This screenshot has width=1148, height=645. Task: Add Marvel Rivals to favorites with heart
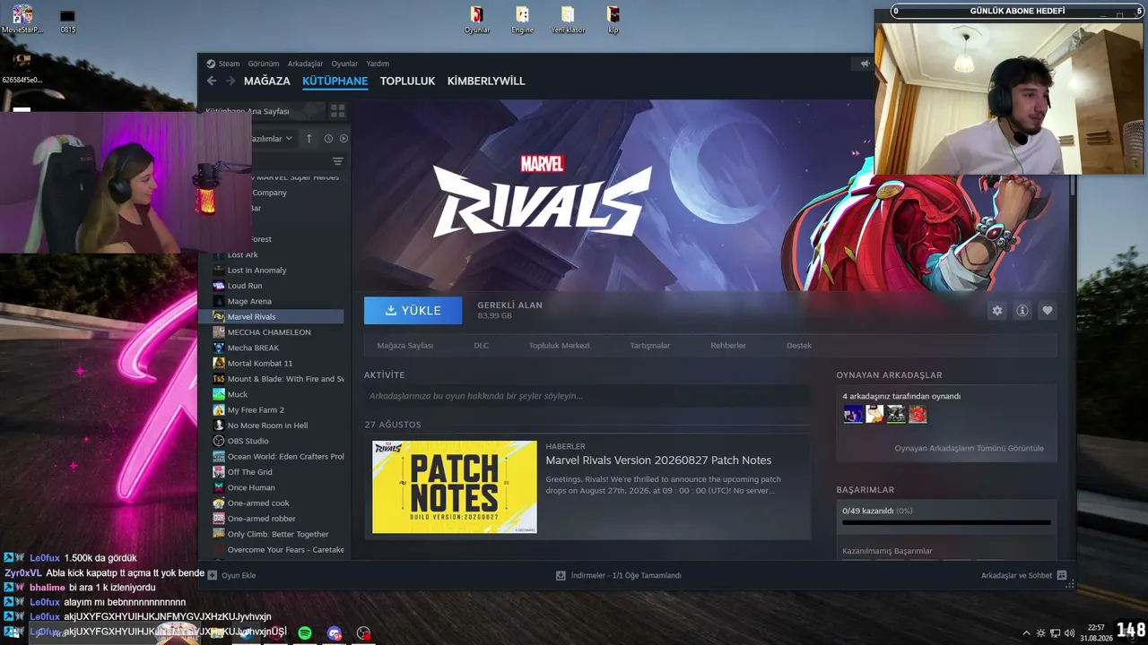[1047, 311]
